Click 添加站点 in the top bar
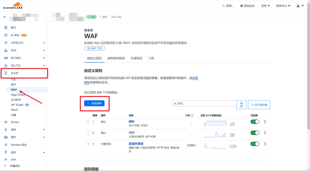This screenshot has width=310, height=171. click(x=247, y=6)
